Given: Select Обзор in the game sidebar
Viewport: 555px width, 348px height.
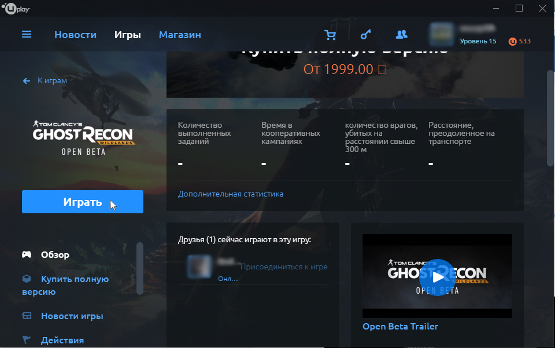Looking at the screenshot, I should [x=55, y=254].
